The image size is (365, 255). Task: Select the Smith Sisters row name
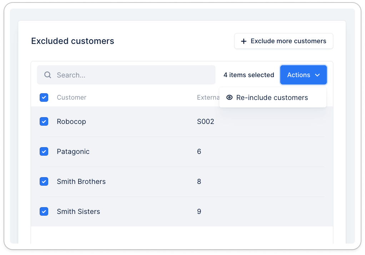point(78,212)
